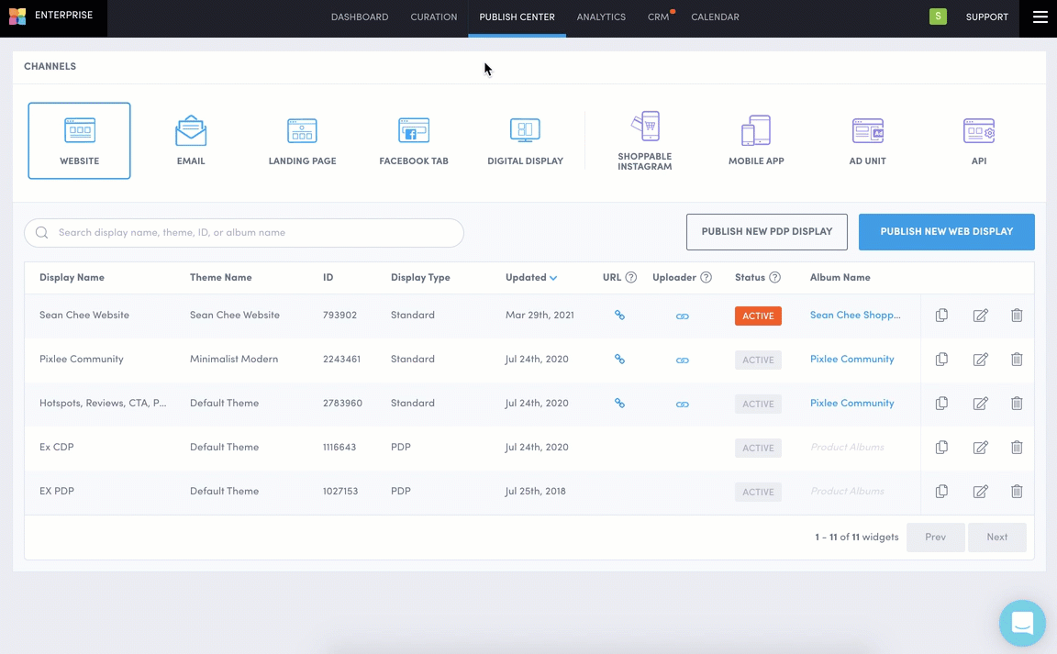Show help tooltip for Status column
The height and width of the screenshot is (654, 1057).
pyautogui.click(x=775, y=277)
